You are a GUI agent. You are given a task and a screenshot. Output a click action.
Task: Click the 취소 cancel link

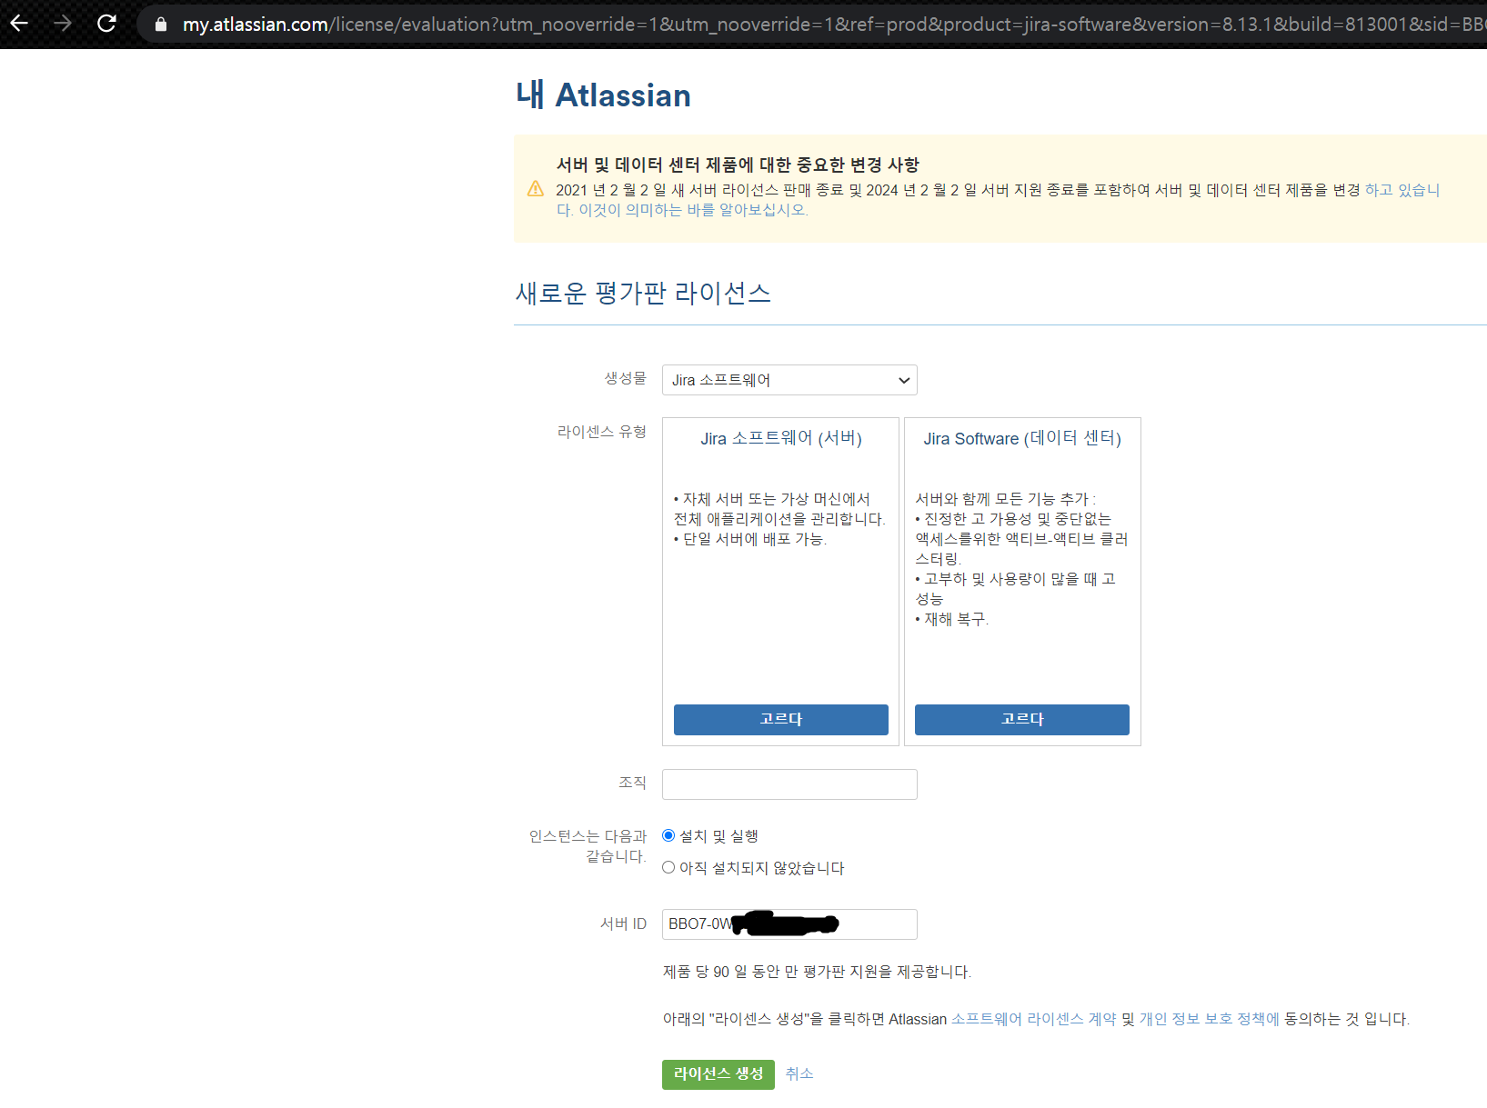[x=799, y=1074]
